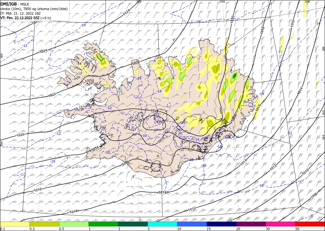Click the pink 30–50 legend swatch
Image resolution: width=325 pixels, height=231 pixels.
(281, 224)
